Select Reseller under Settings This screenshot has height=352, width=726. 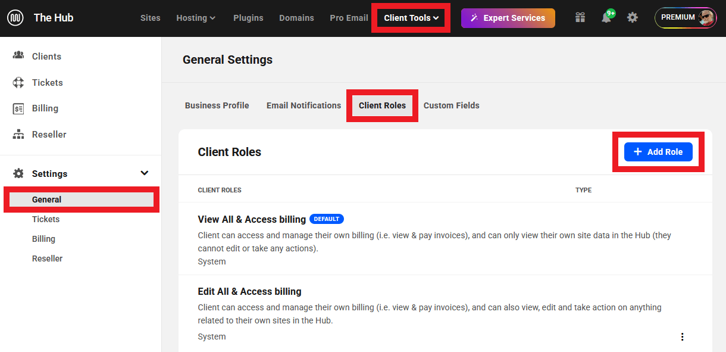point(47,258)
